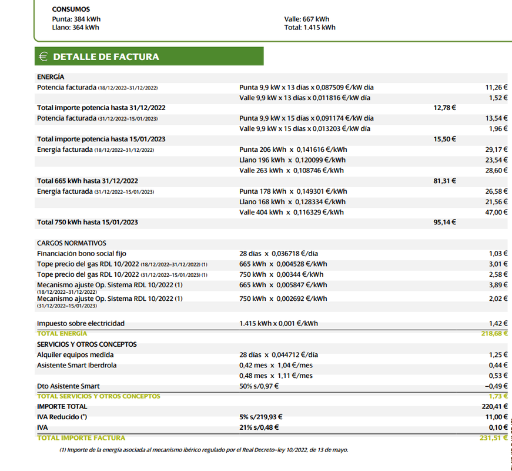Click the subtotal 12,78 €

(445, 108)
